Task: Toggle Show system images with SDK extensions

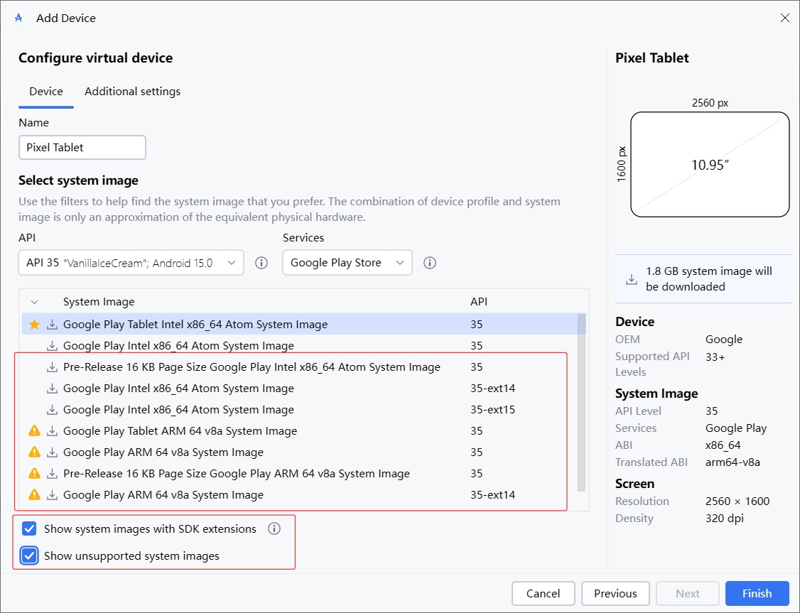Action: pos(29,528)
